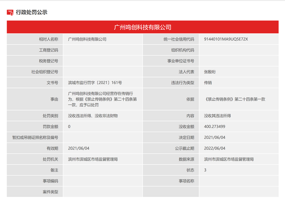This screenshot has height=203, width=285.
Task: Click the 有效期 date value 2021/06/04
Action: click(79, 149)
